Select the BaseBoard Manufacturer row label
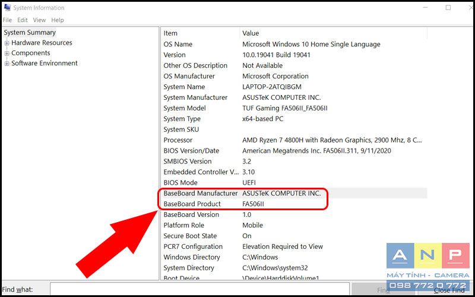475x297 pixels. pos(201,193)
